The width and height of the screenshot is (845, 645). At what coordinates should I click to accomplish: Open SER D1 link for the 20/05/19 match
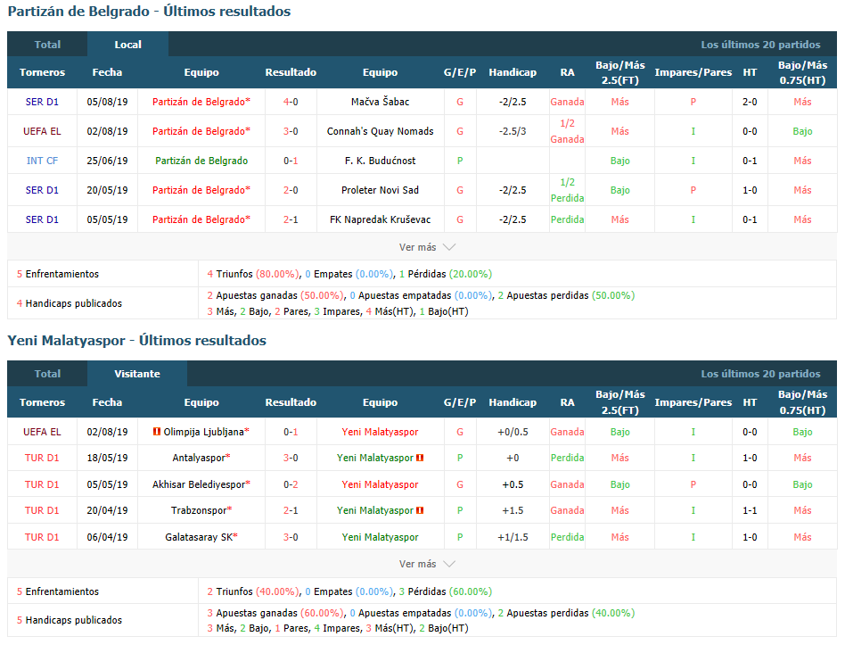[x=42, y=190]
